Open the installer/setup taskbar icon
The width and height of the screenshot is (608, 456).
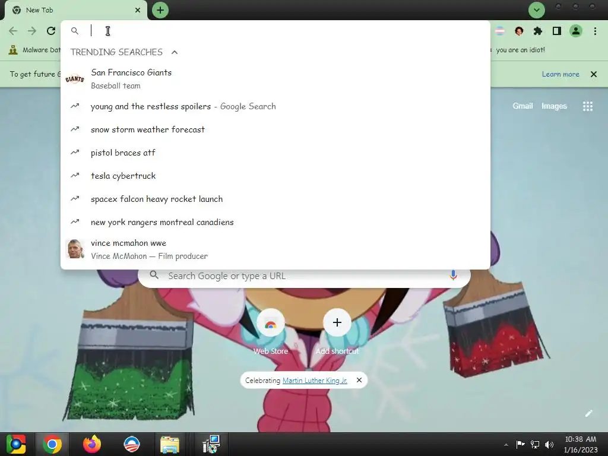pyautogui.click(x=211, y=444)
